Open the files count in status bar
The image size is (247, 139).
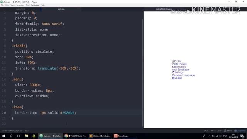[228, 131]
